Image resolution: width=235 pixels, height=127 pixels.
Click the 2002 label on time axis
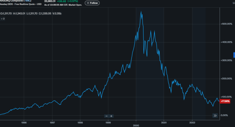tap(192, 122)
